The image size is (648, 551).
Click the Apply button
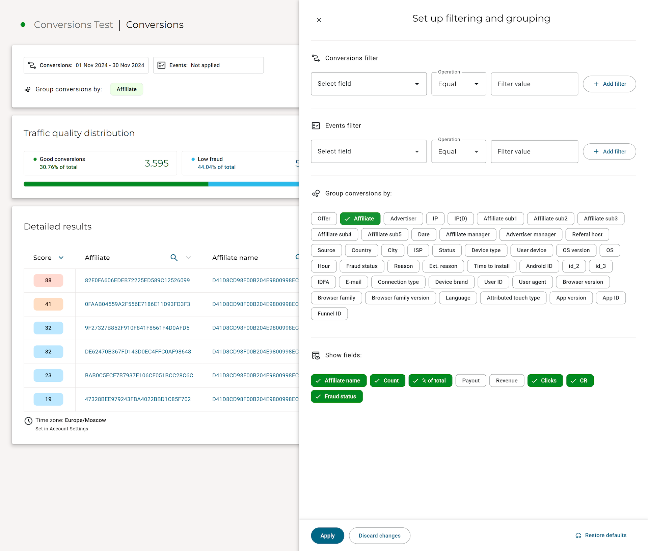327,535
